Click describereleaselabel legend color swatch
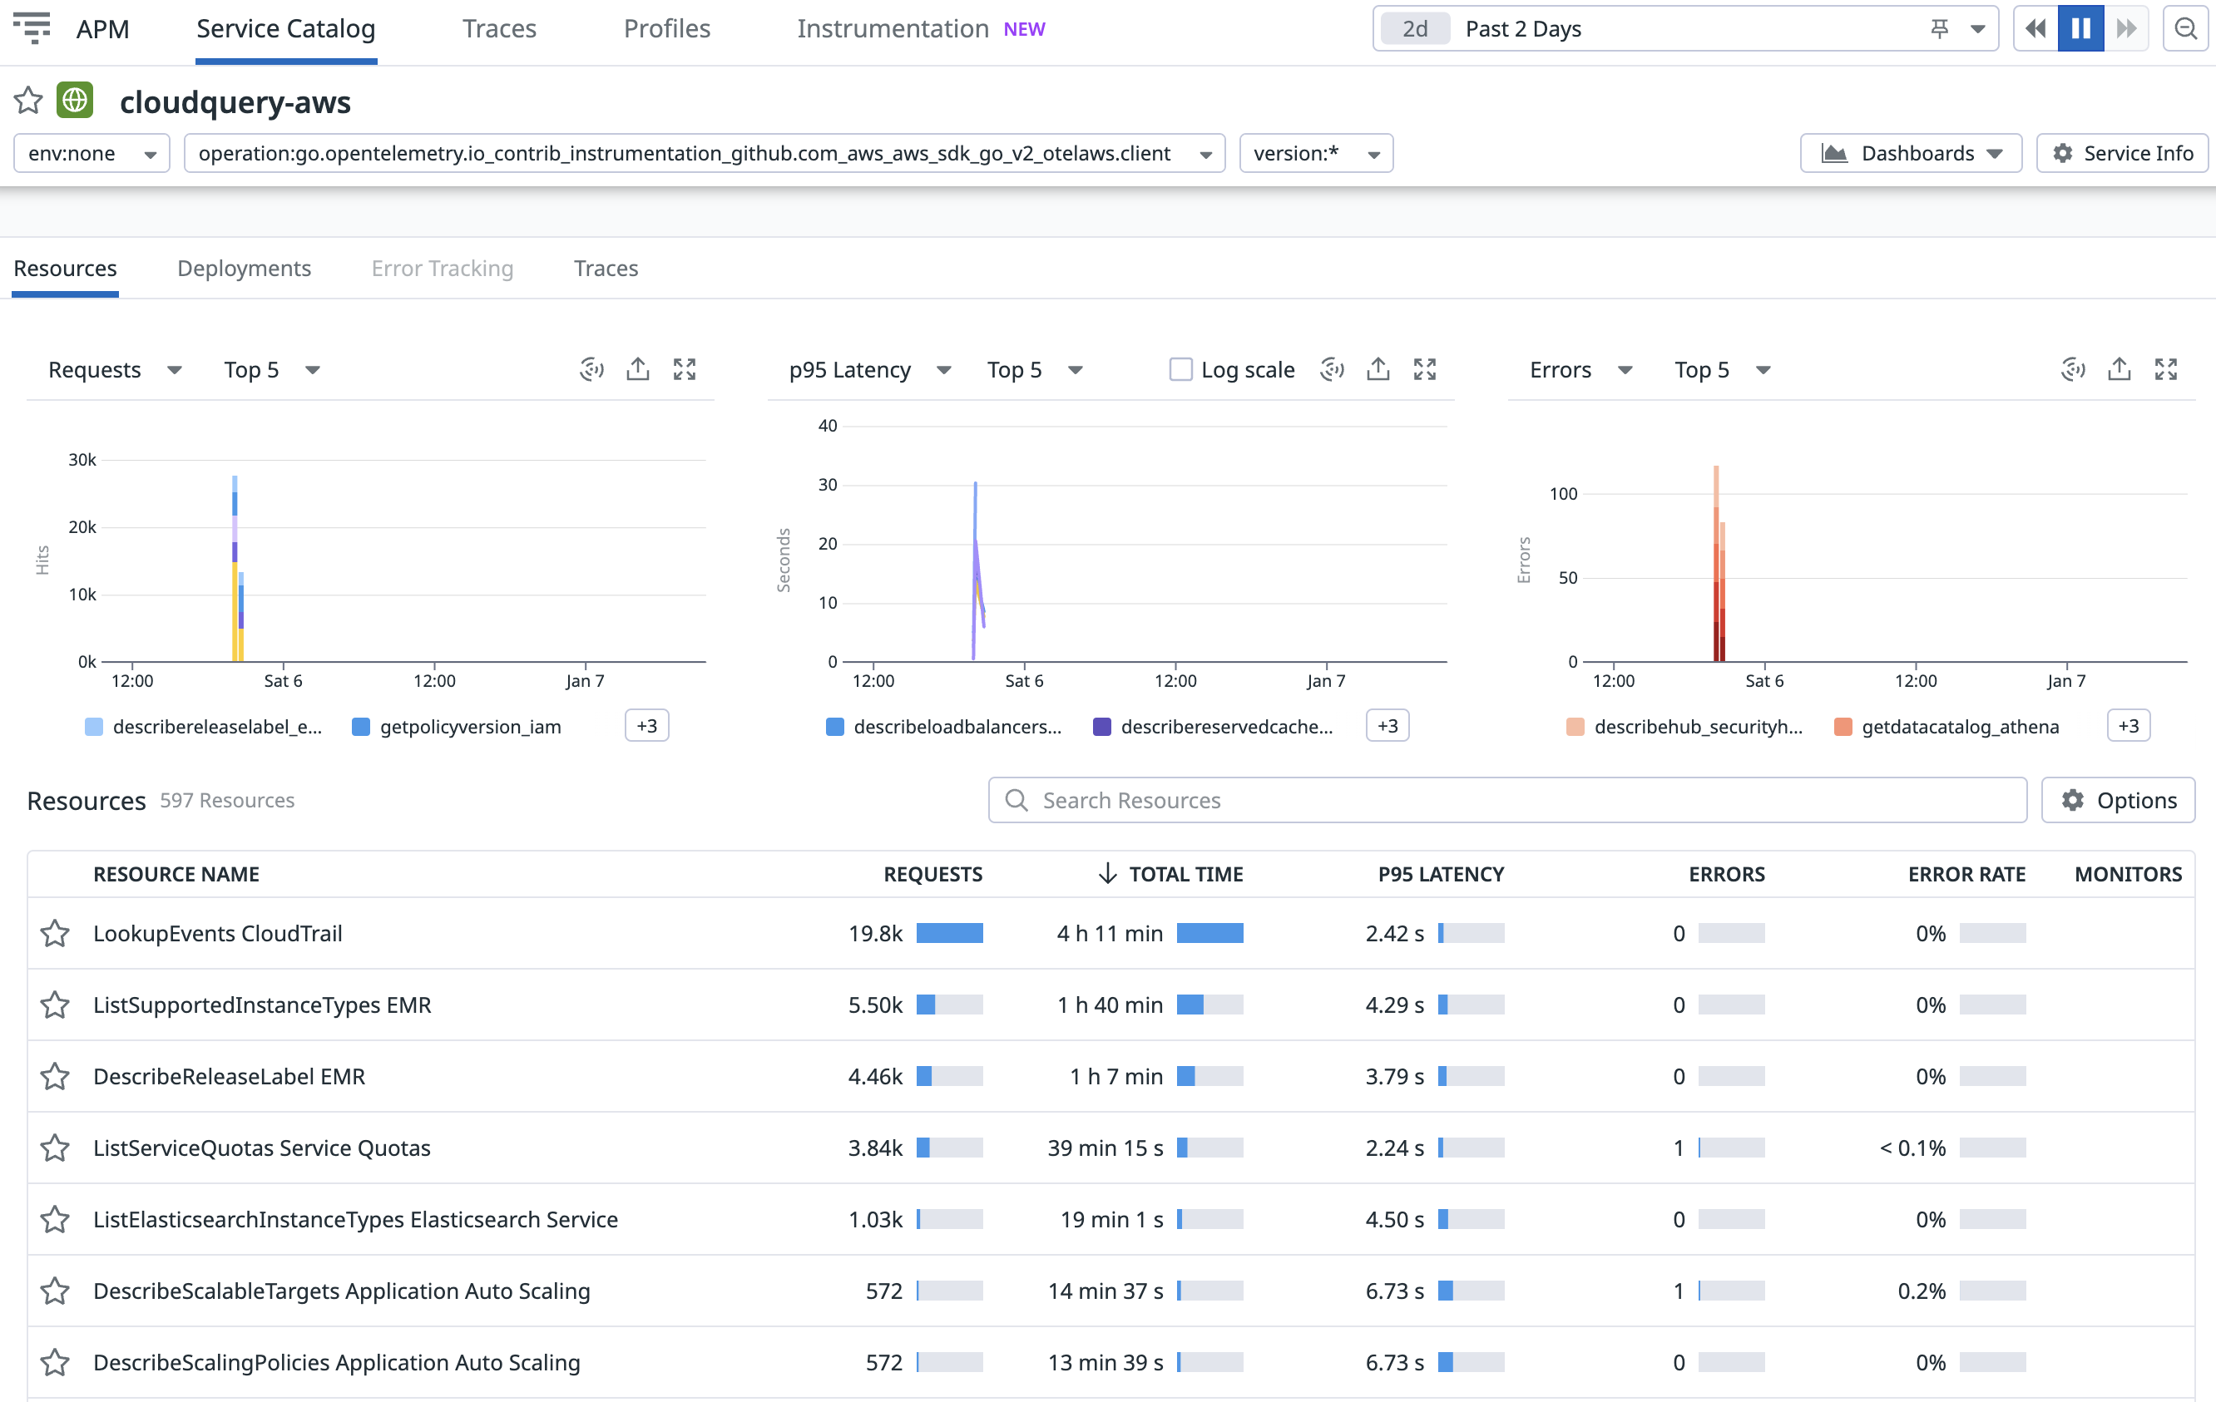Viewport: 2216px width, 1402px height. point(94,727)
